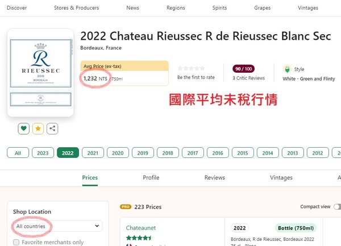Go to the News section
Viewport: 341px width, 246px height.
point(132,8)
